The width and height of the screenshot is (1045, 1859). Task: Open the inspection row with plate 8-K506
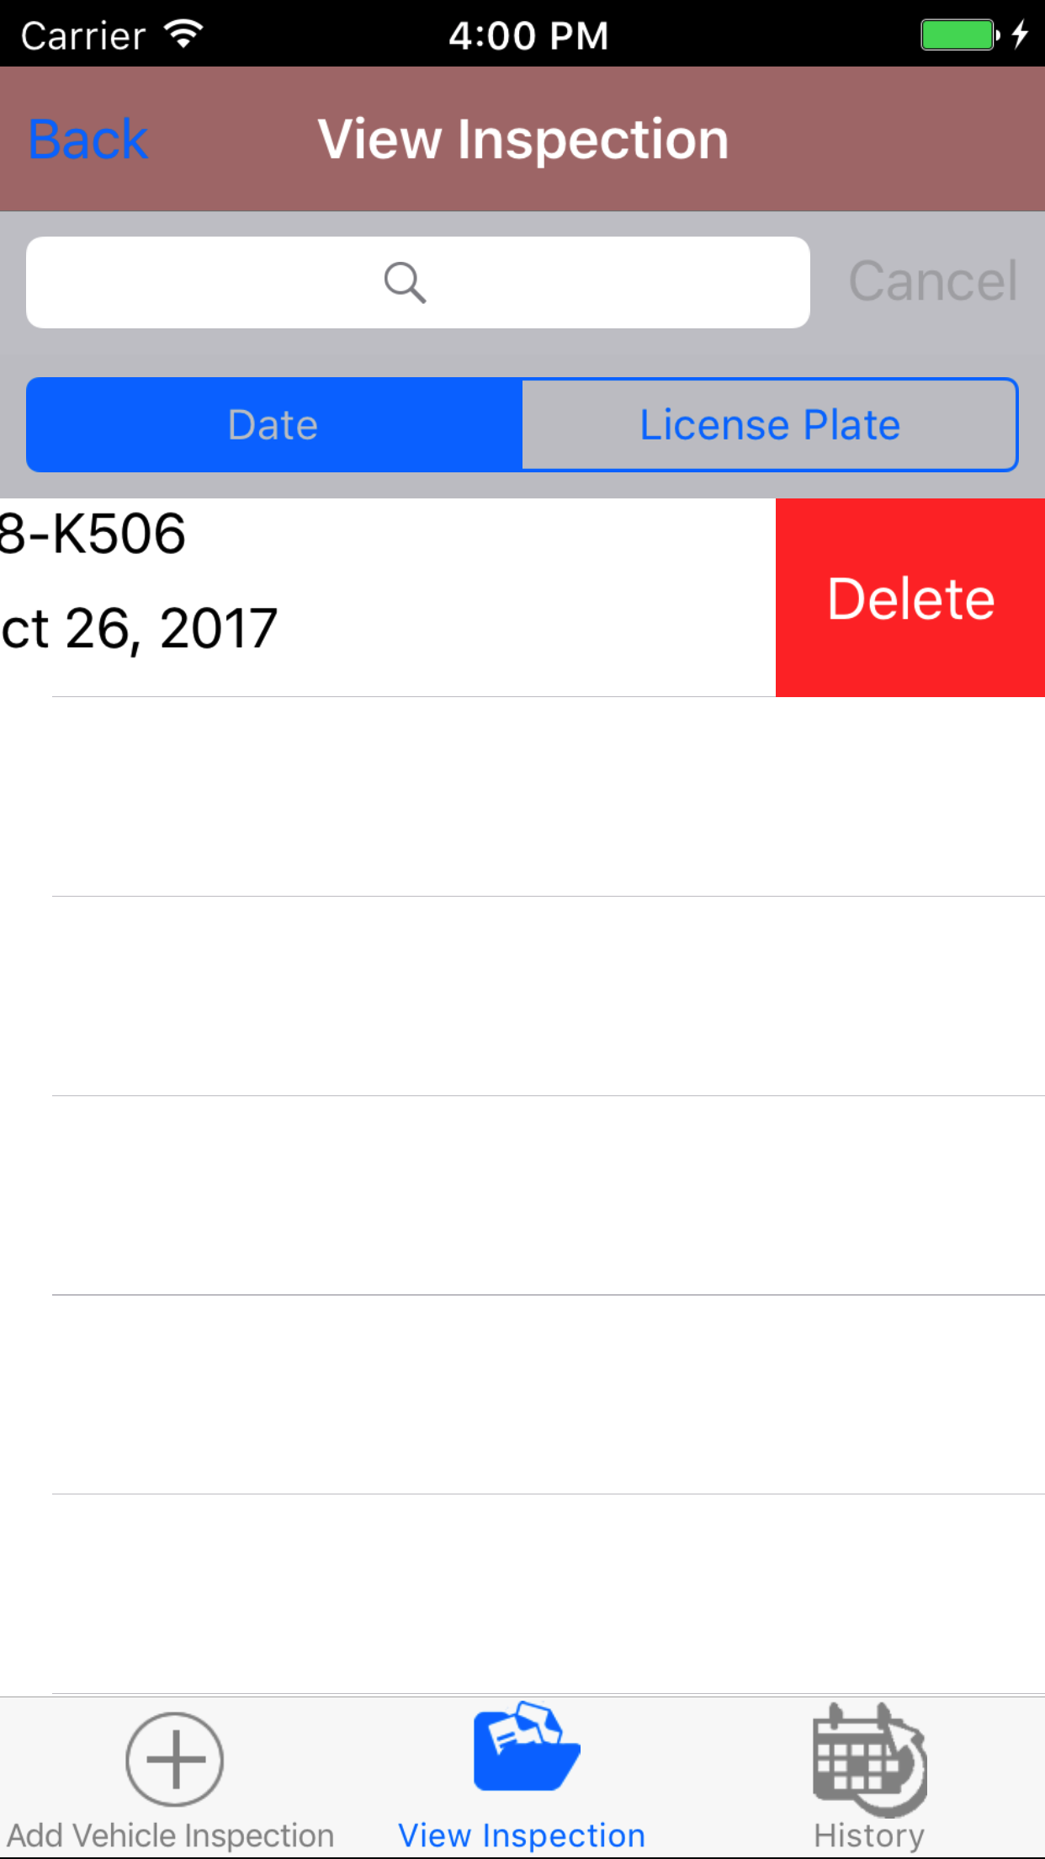pyautogui.click(x=388, y=598)
